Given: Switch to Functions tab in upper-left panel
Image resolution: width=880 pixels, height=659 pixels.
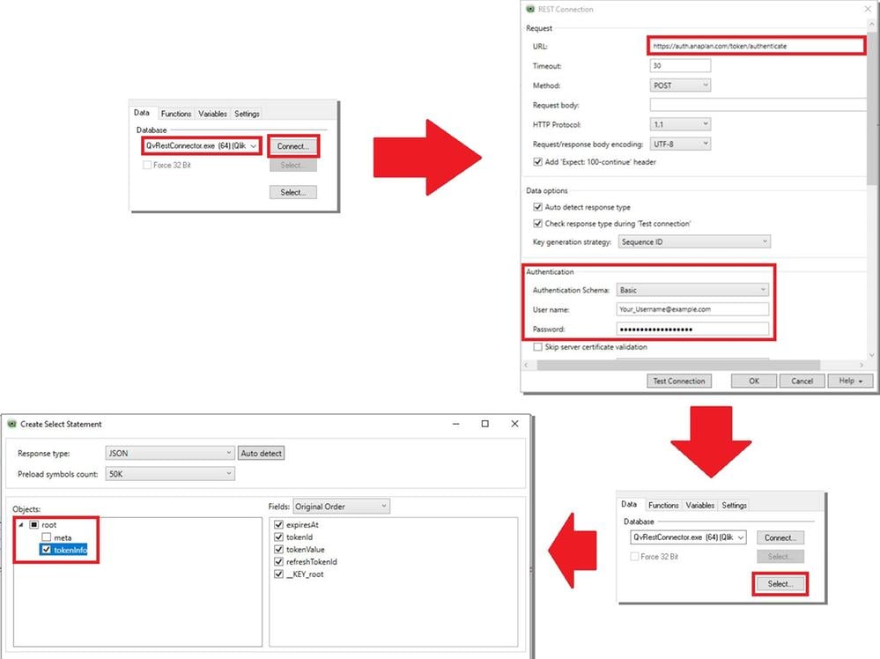Looking at the screenshot, I should (x=175, y=114).
